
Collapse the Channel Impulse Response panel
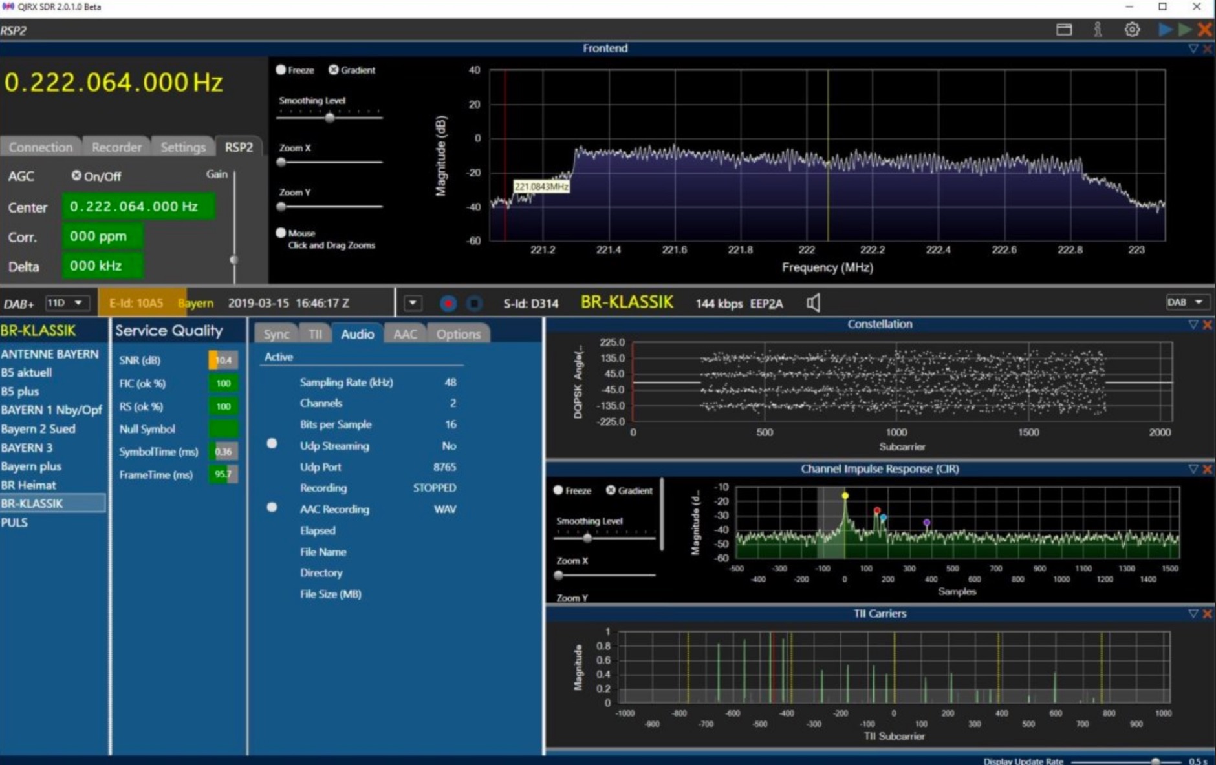point(1193,469)
